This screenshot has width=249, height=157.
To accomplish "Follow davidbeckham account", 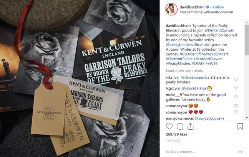I will tap(218, 7).
